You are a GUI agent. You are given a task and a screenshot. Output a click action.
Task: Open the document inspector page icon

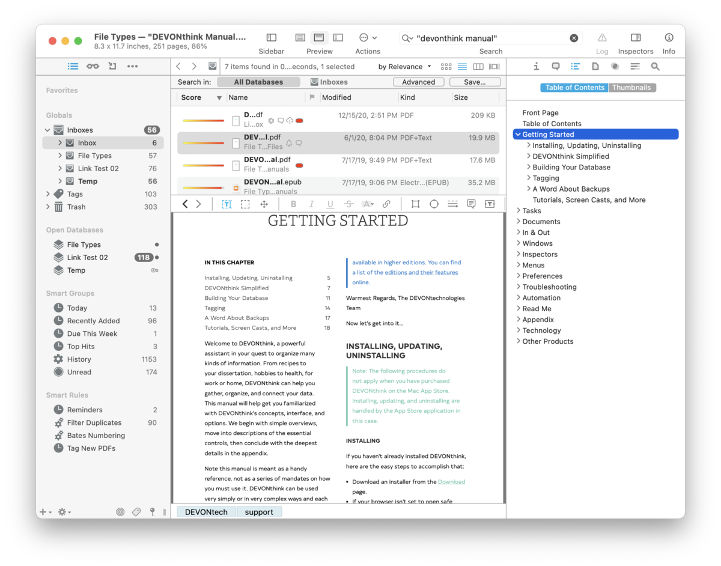pyautogui.click(x=595, y=67)
